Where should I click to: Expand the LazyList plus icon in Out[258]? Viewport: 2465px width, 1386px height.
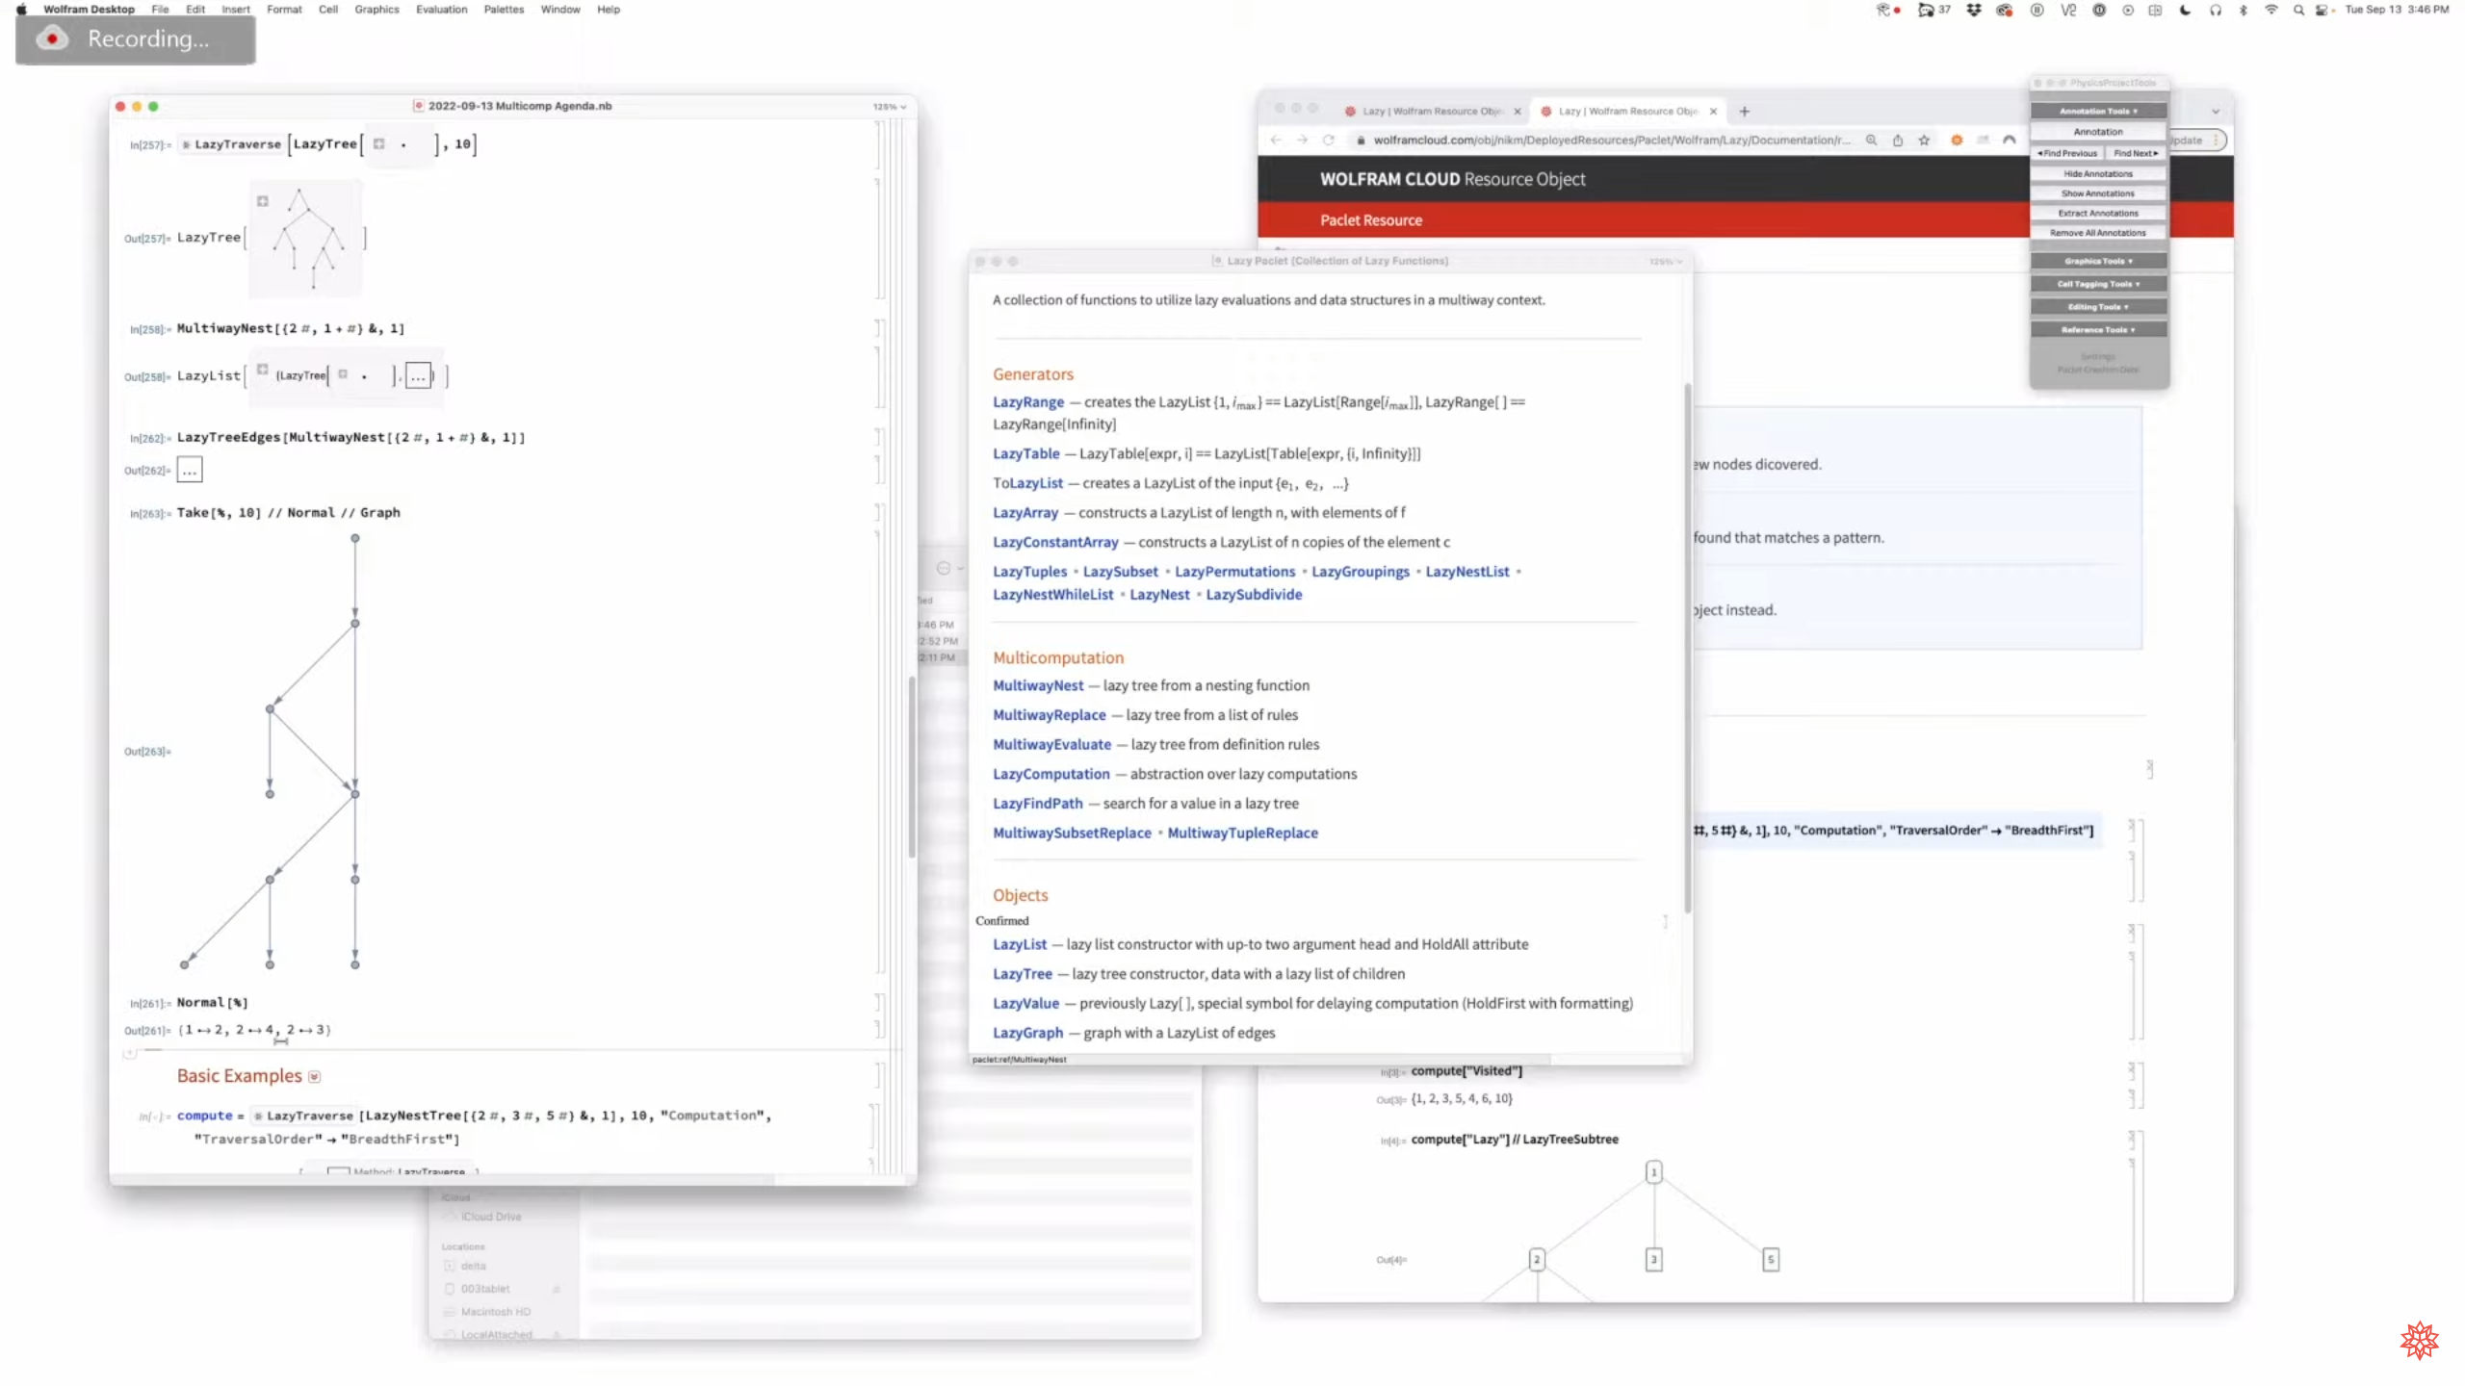[262, 370]
